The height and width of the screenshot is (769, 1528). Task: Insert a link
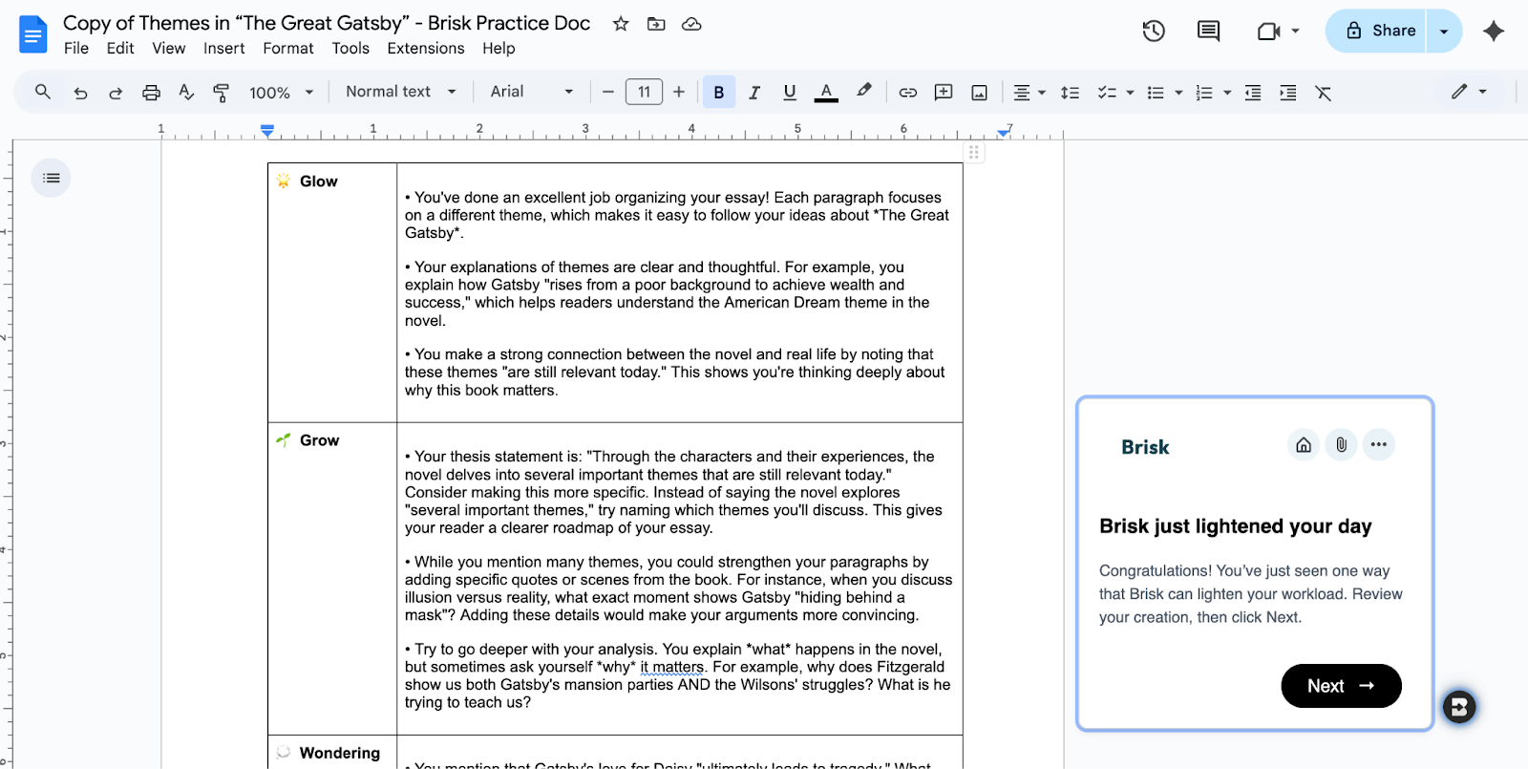click(907, 93)
